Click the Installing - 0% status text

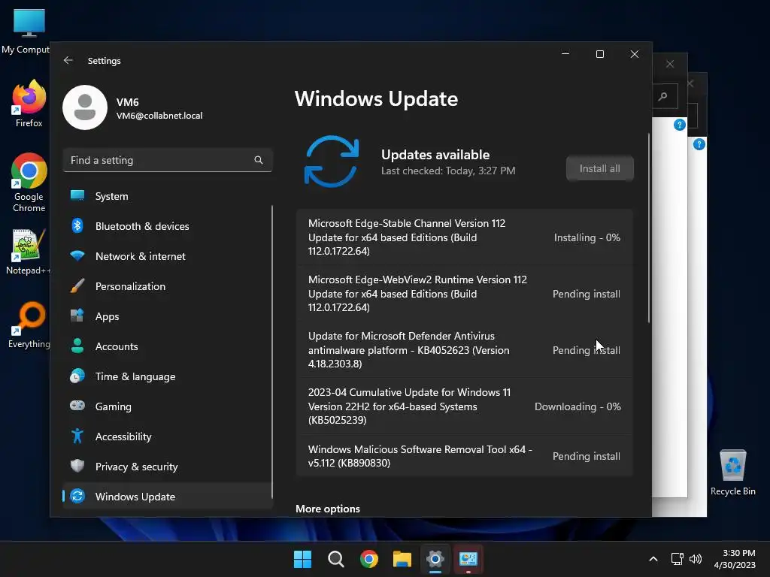pos(587,237)
